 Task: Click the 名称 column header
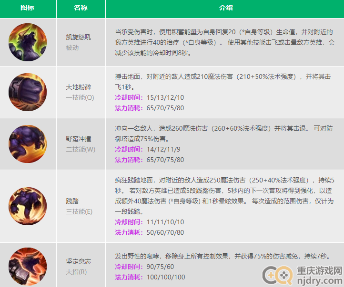tap(81, 8)
